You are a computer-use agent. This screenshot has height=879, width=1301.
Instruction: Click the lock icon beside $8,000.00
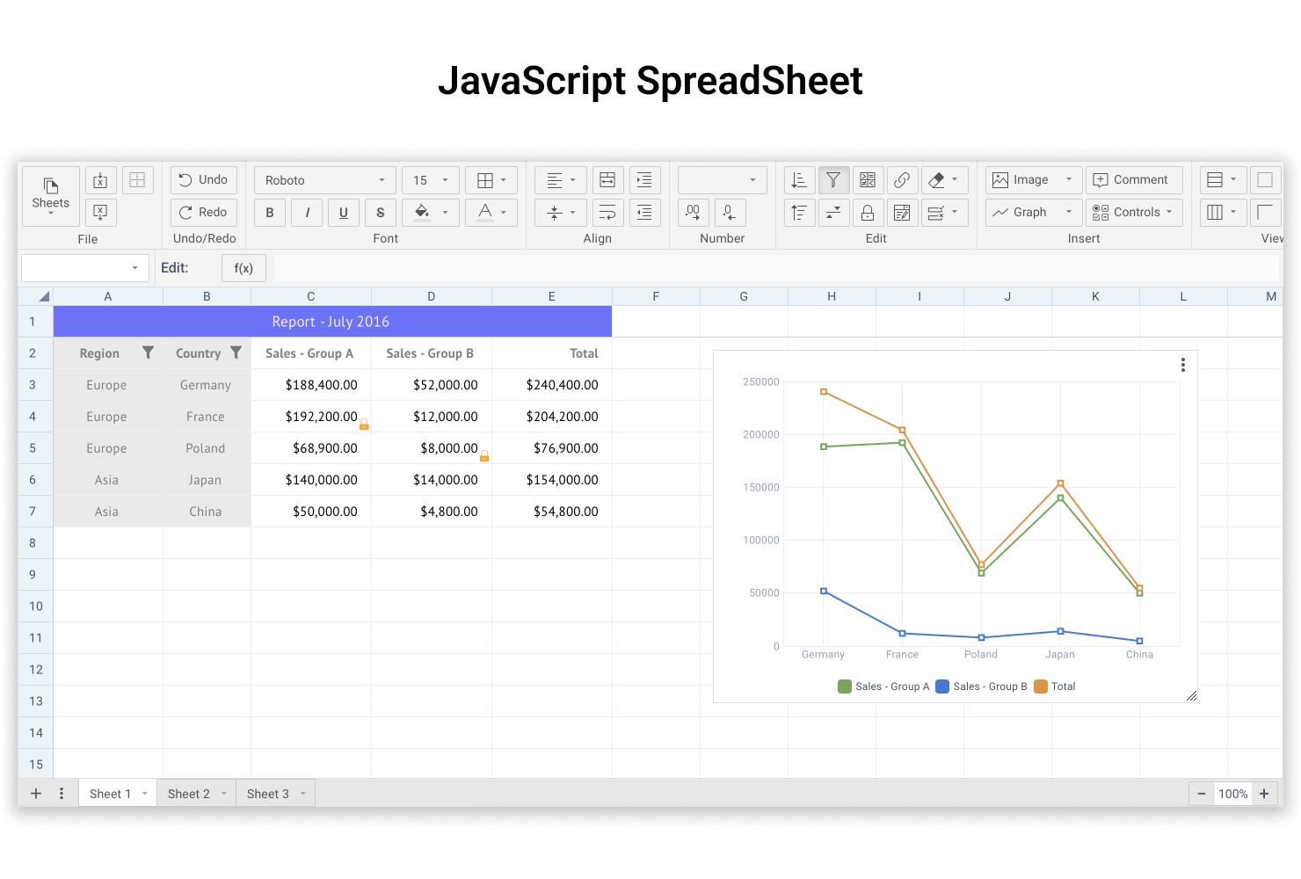click(484, 455)
